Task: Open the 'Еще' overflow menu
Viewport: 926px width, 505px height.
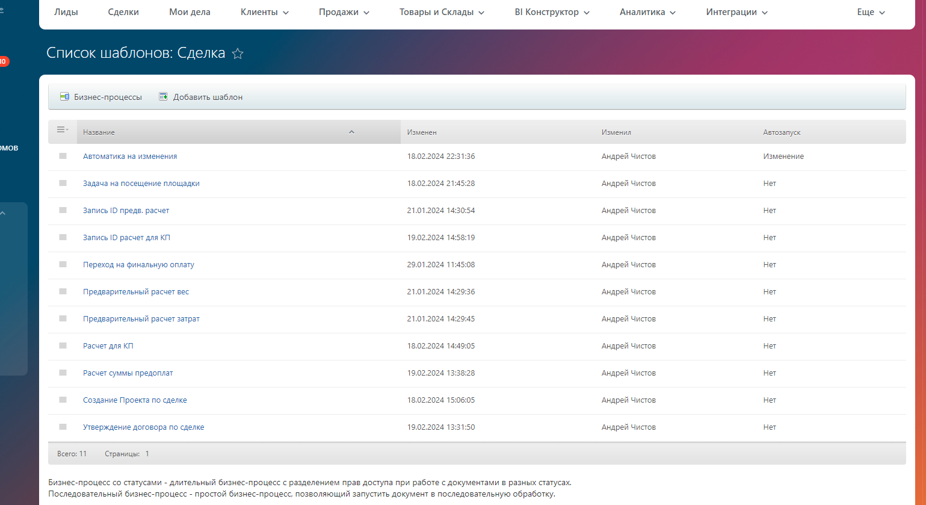Action: [x=871, y=12]
